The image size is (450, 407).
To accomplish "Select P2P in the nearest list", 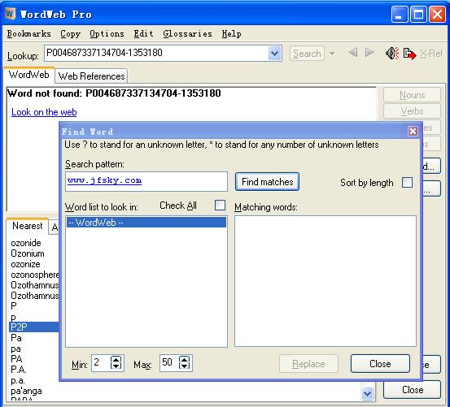I will pos(33,327).
